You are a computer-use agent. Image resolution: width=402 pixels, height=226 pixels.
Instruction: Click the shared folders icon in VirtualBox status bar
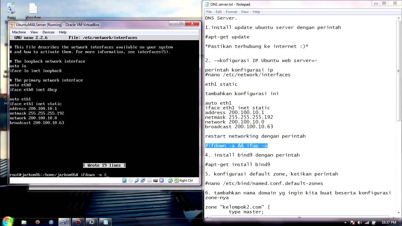pyautogui.click(x=149, y=180)
